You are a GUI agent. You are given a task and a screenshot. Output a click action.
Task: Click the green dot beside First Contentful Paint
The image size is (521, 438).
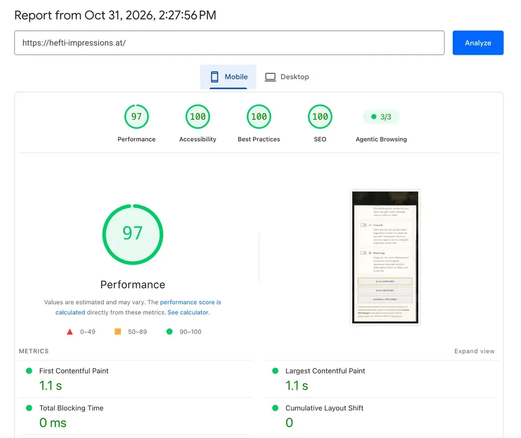pyautogui.click(x=29, y=371)
